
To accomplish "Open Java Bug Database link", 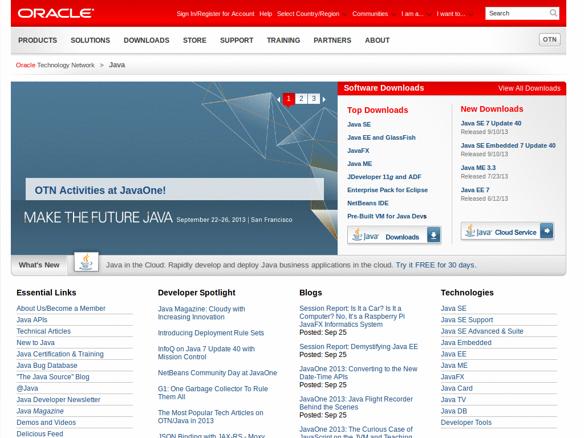I will (47, 366).
